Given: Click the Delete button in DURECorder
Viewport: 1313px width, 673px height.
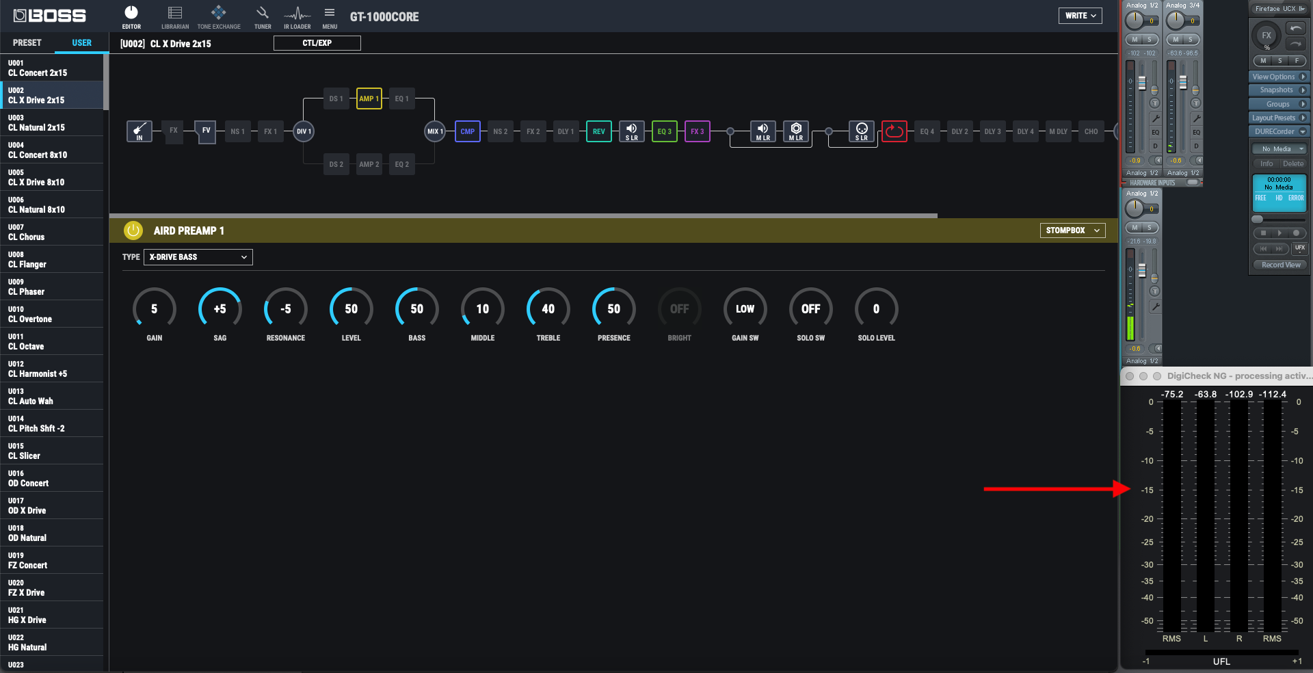Looking at the screenshot, I should tap(1293, 164).
